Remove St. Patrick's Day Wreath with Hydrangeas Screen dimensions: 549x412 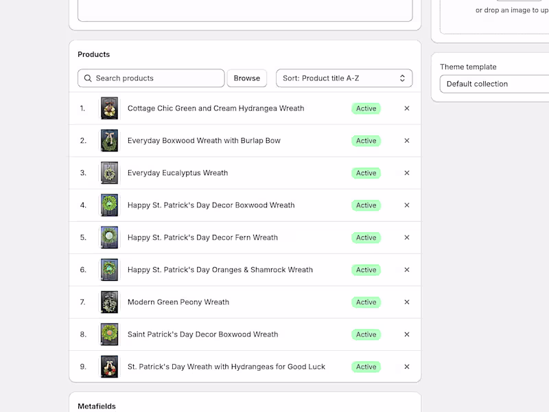pyautogui.click(x=407, y=367)
